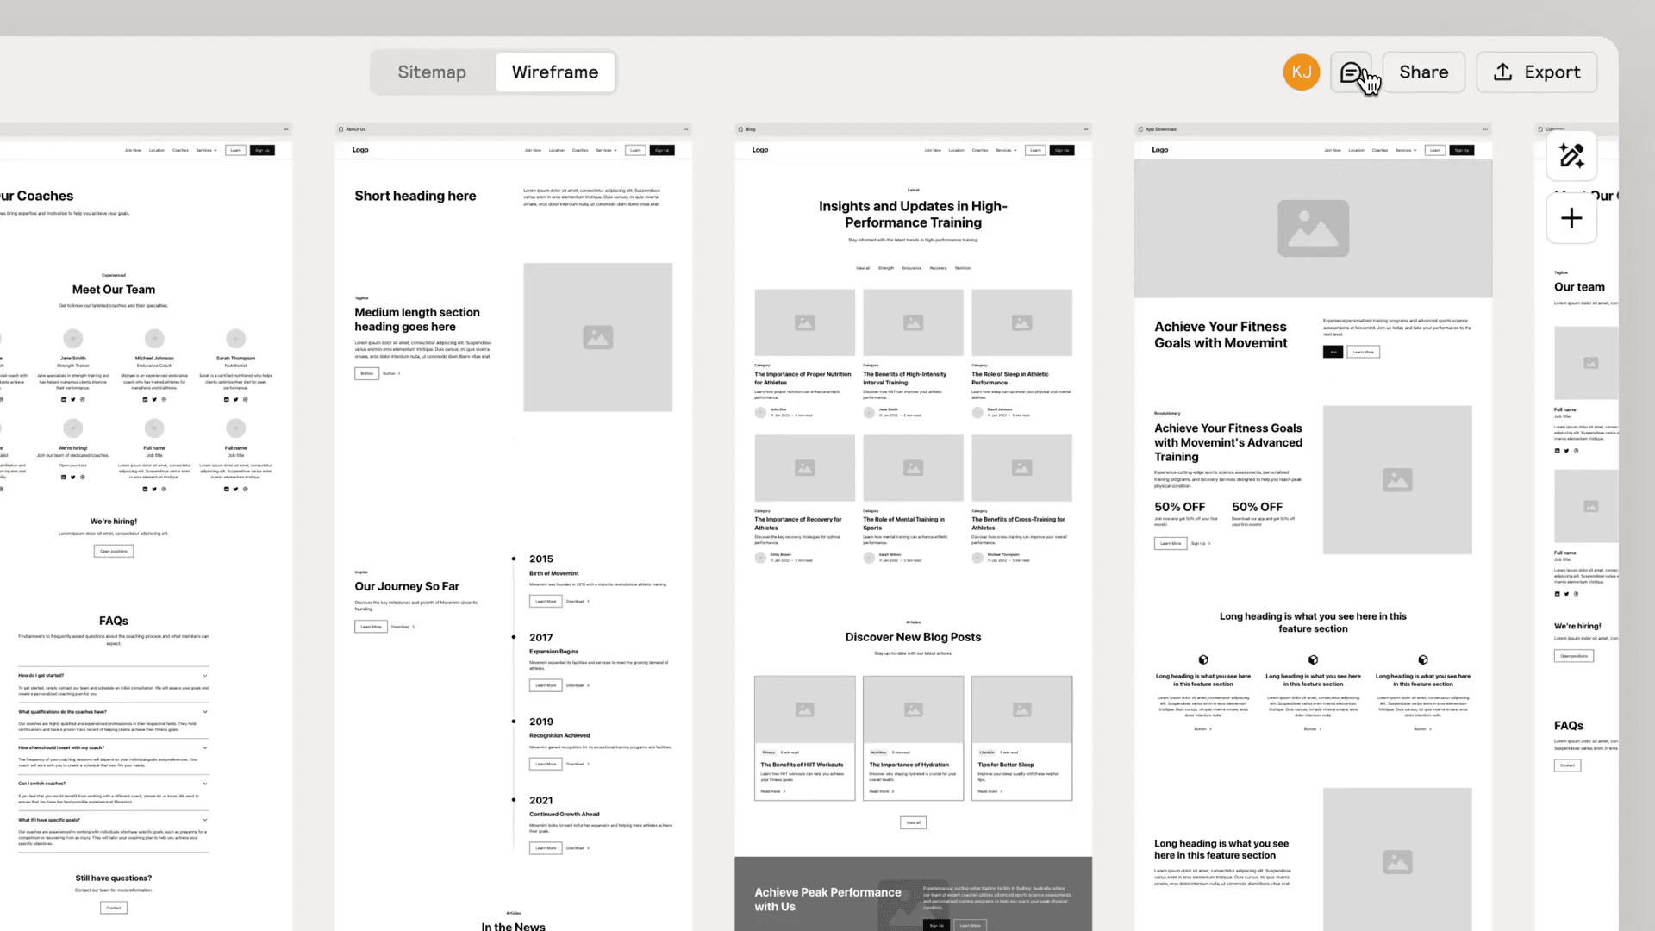Click the Share button

tap(1423, 72)
